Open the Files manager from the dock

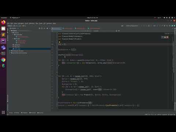pyautogui.click(x=3, y=29)
